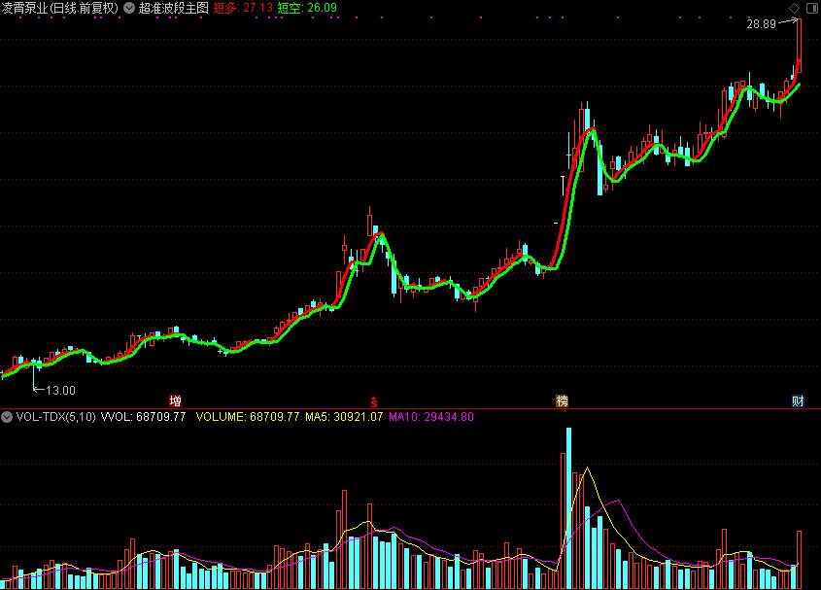821x590 pixels.
Task: Click the 增 event marker
Action: (x=176, y=401)
